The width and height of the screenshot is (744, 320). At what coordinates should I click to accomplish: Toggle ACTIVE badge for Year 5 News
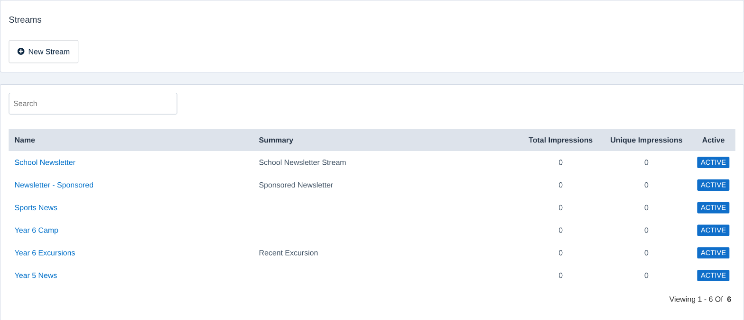[x=713, y=276]
